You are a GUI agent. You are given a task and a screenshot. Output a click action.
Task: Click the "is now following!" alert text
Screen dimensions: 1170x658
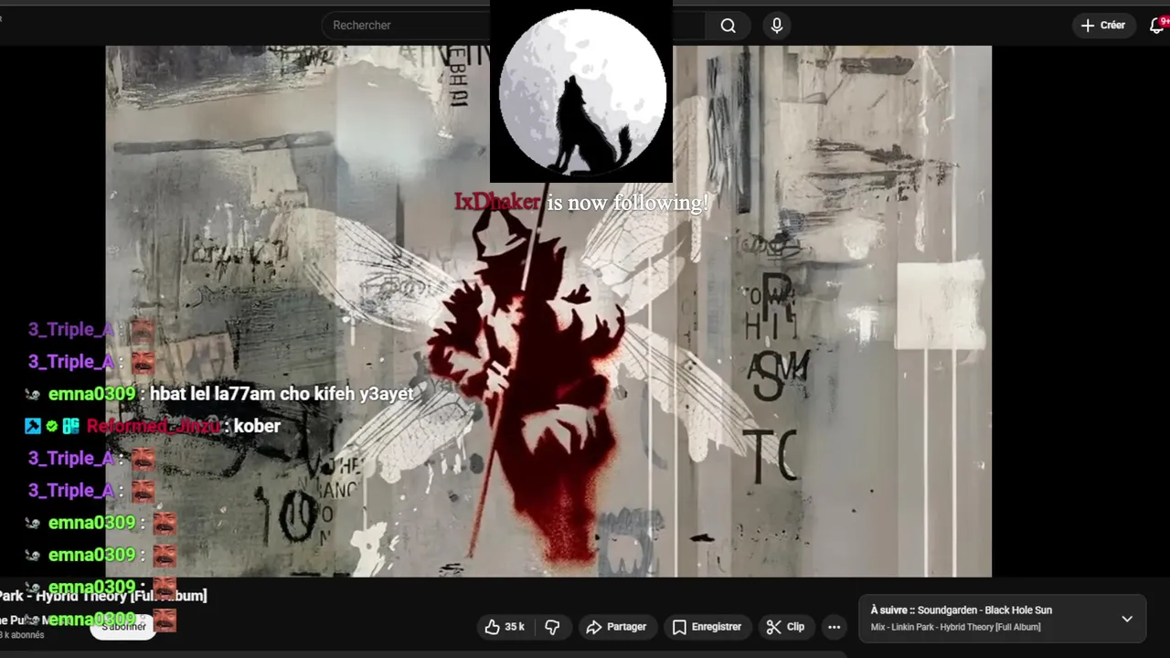[627, 203]
